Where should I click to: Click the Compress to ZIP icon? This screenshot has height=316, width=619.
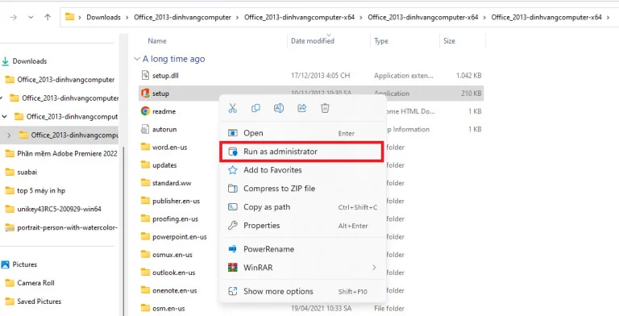coord(232,189)
